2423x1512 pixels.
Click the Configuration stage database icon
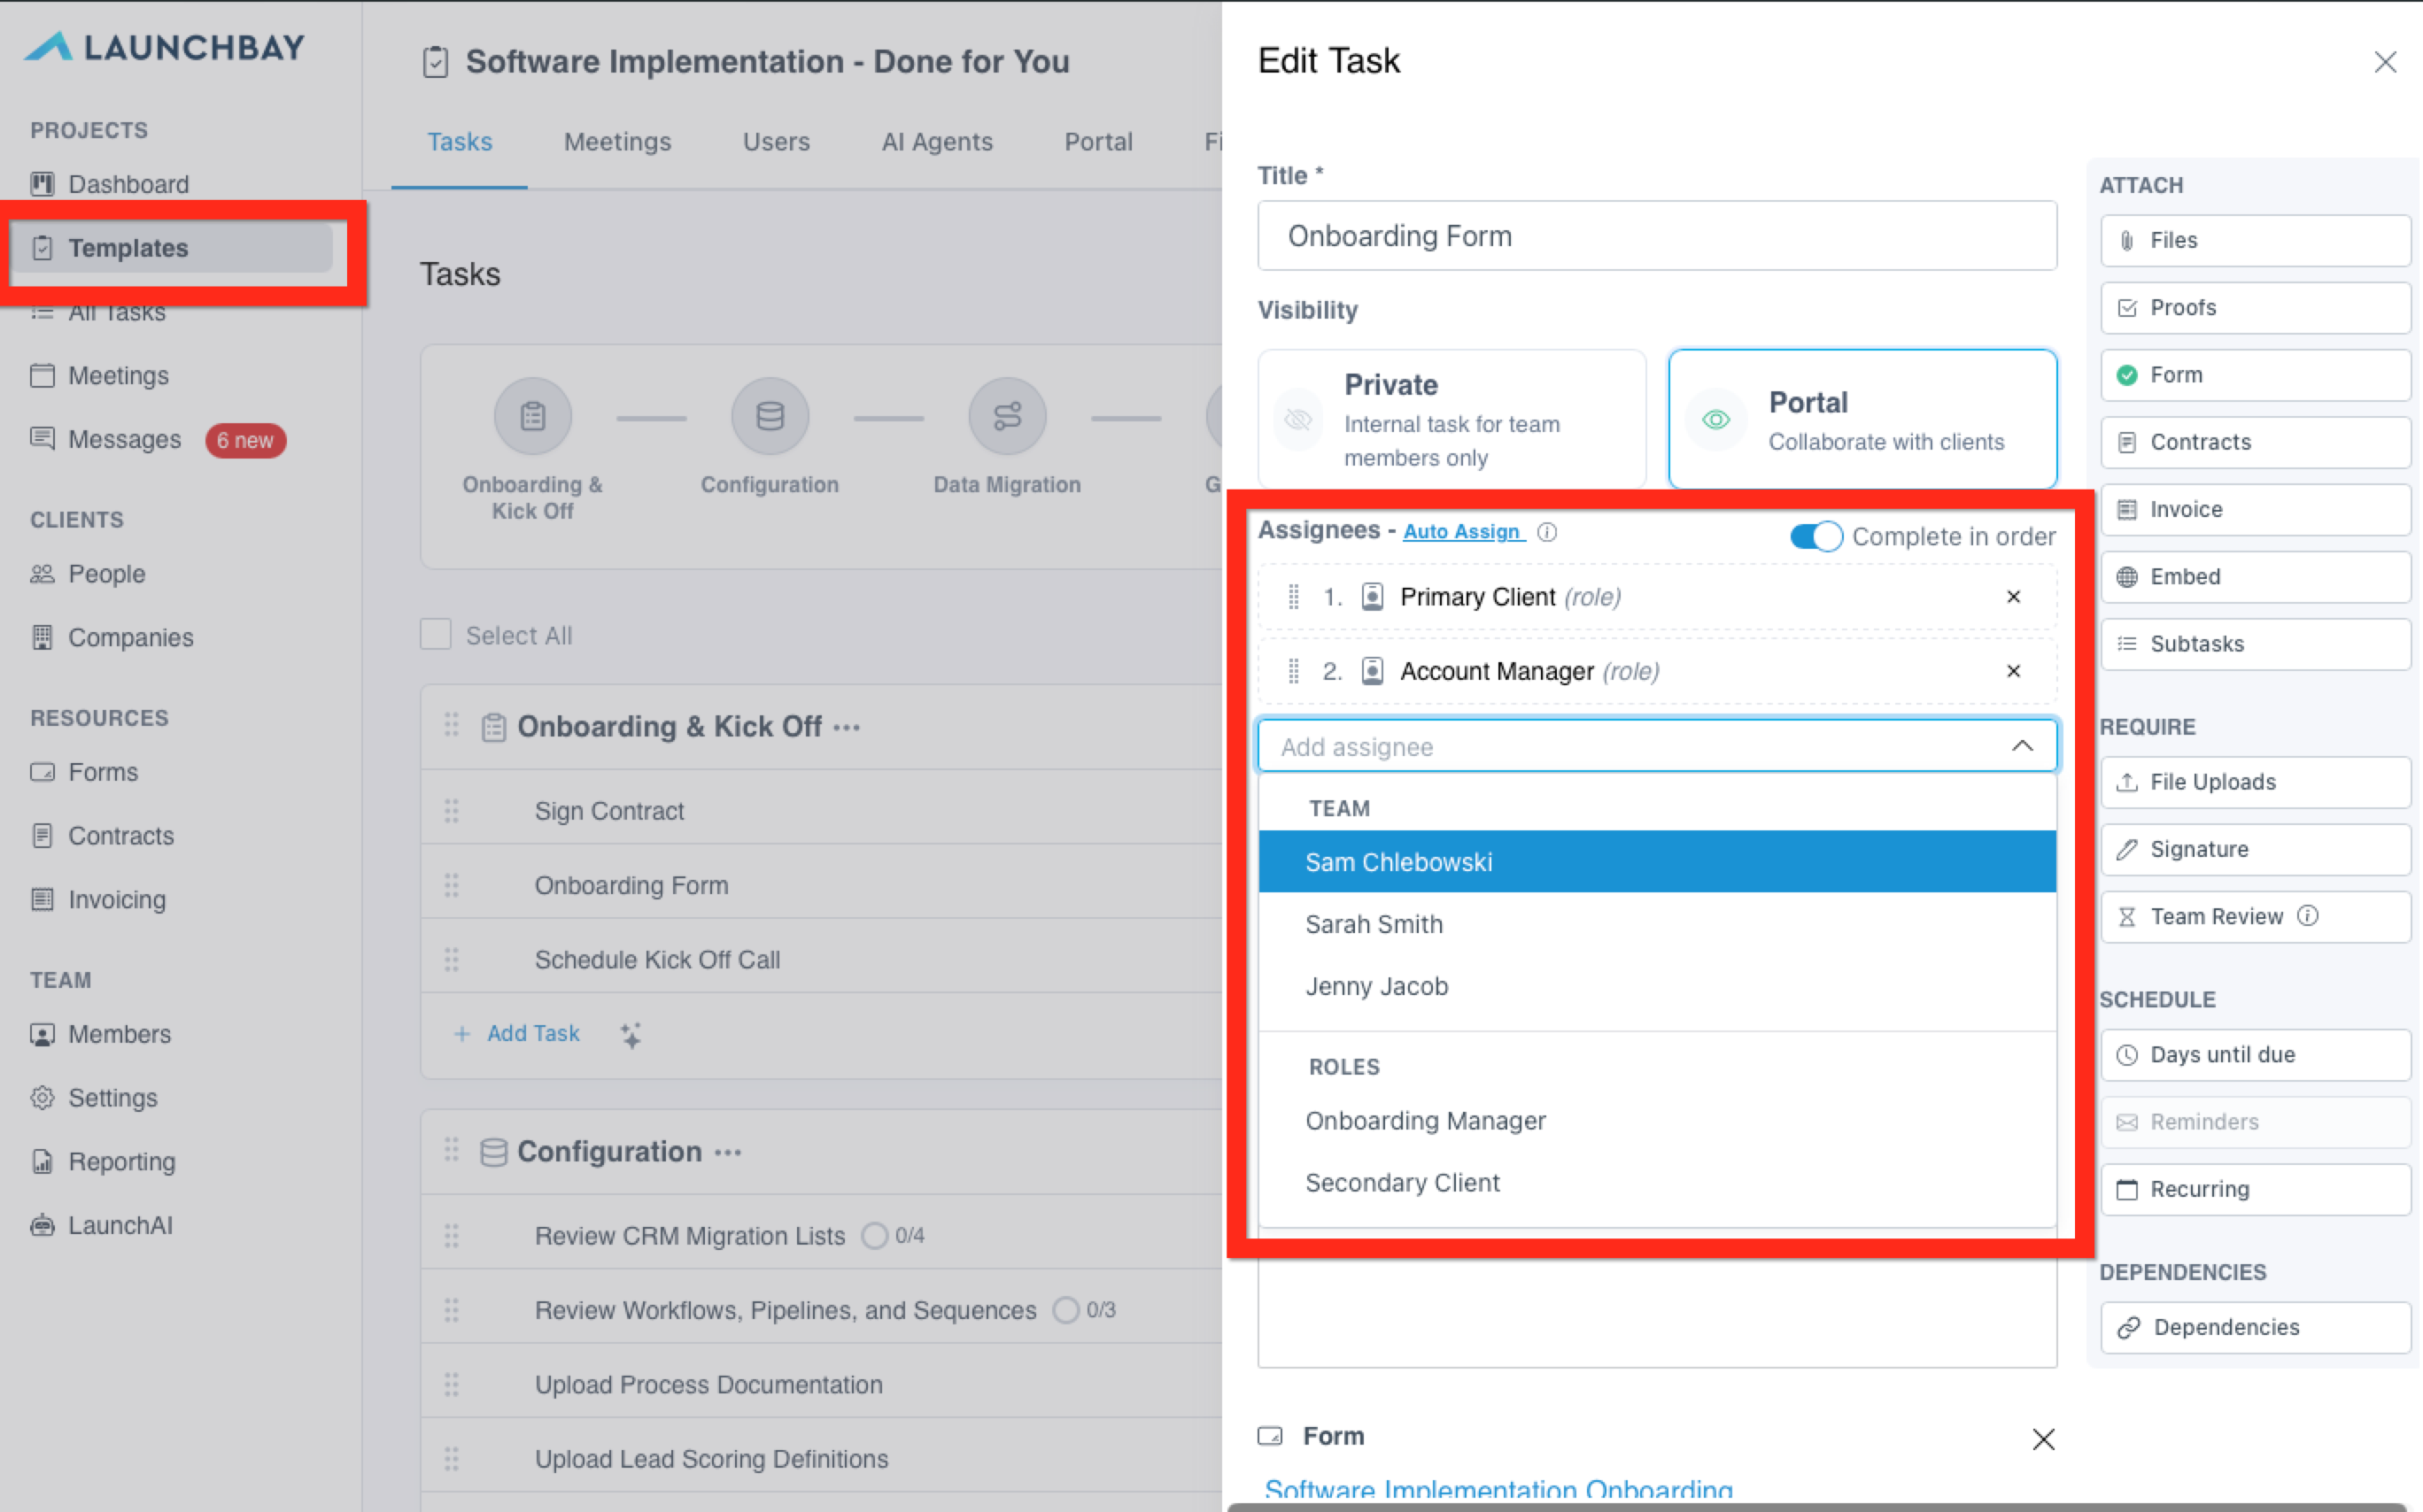tap(770, 416)
